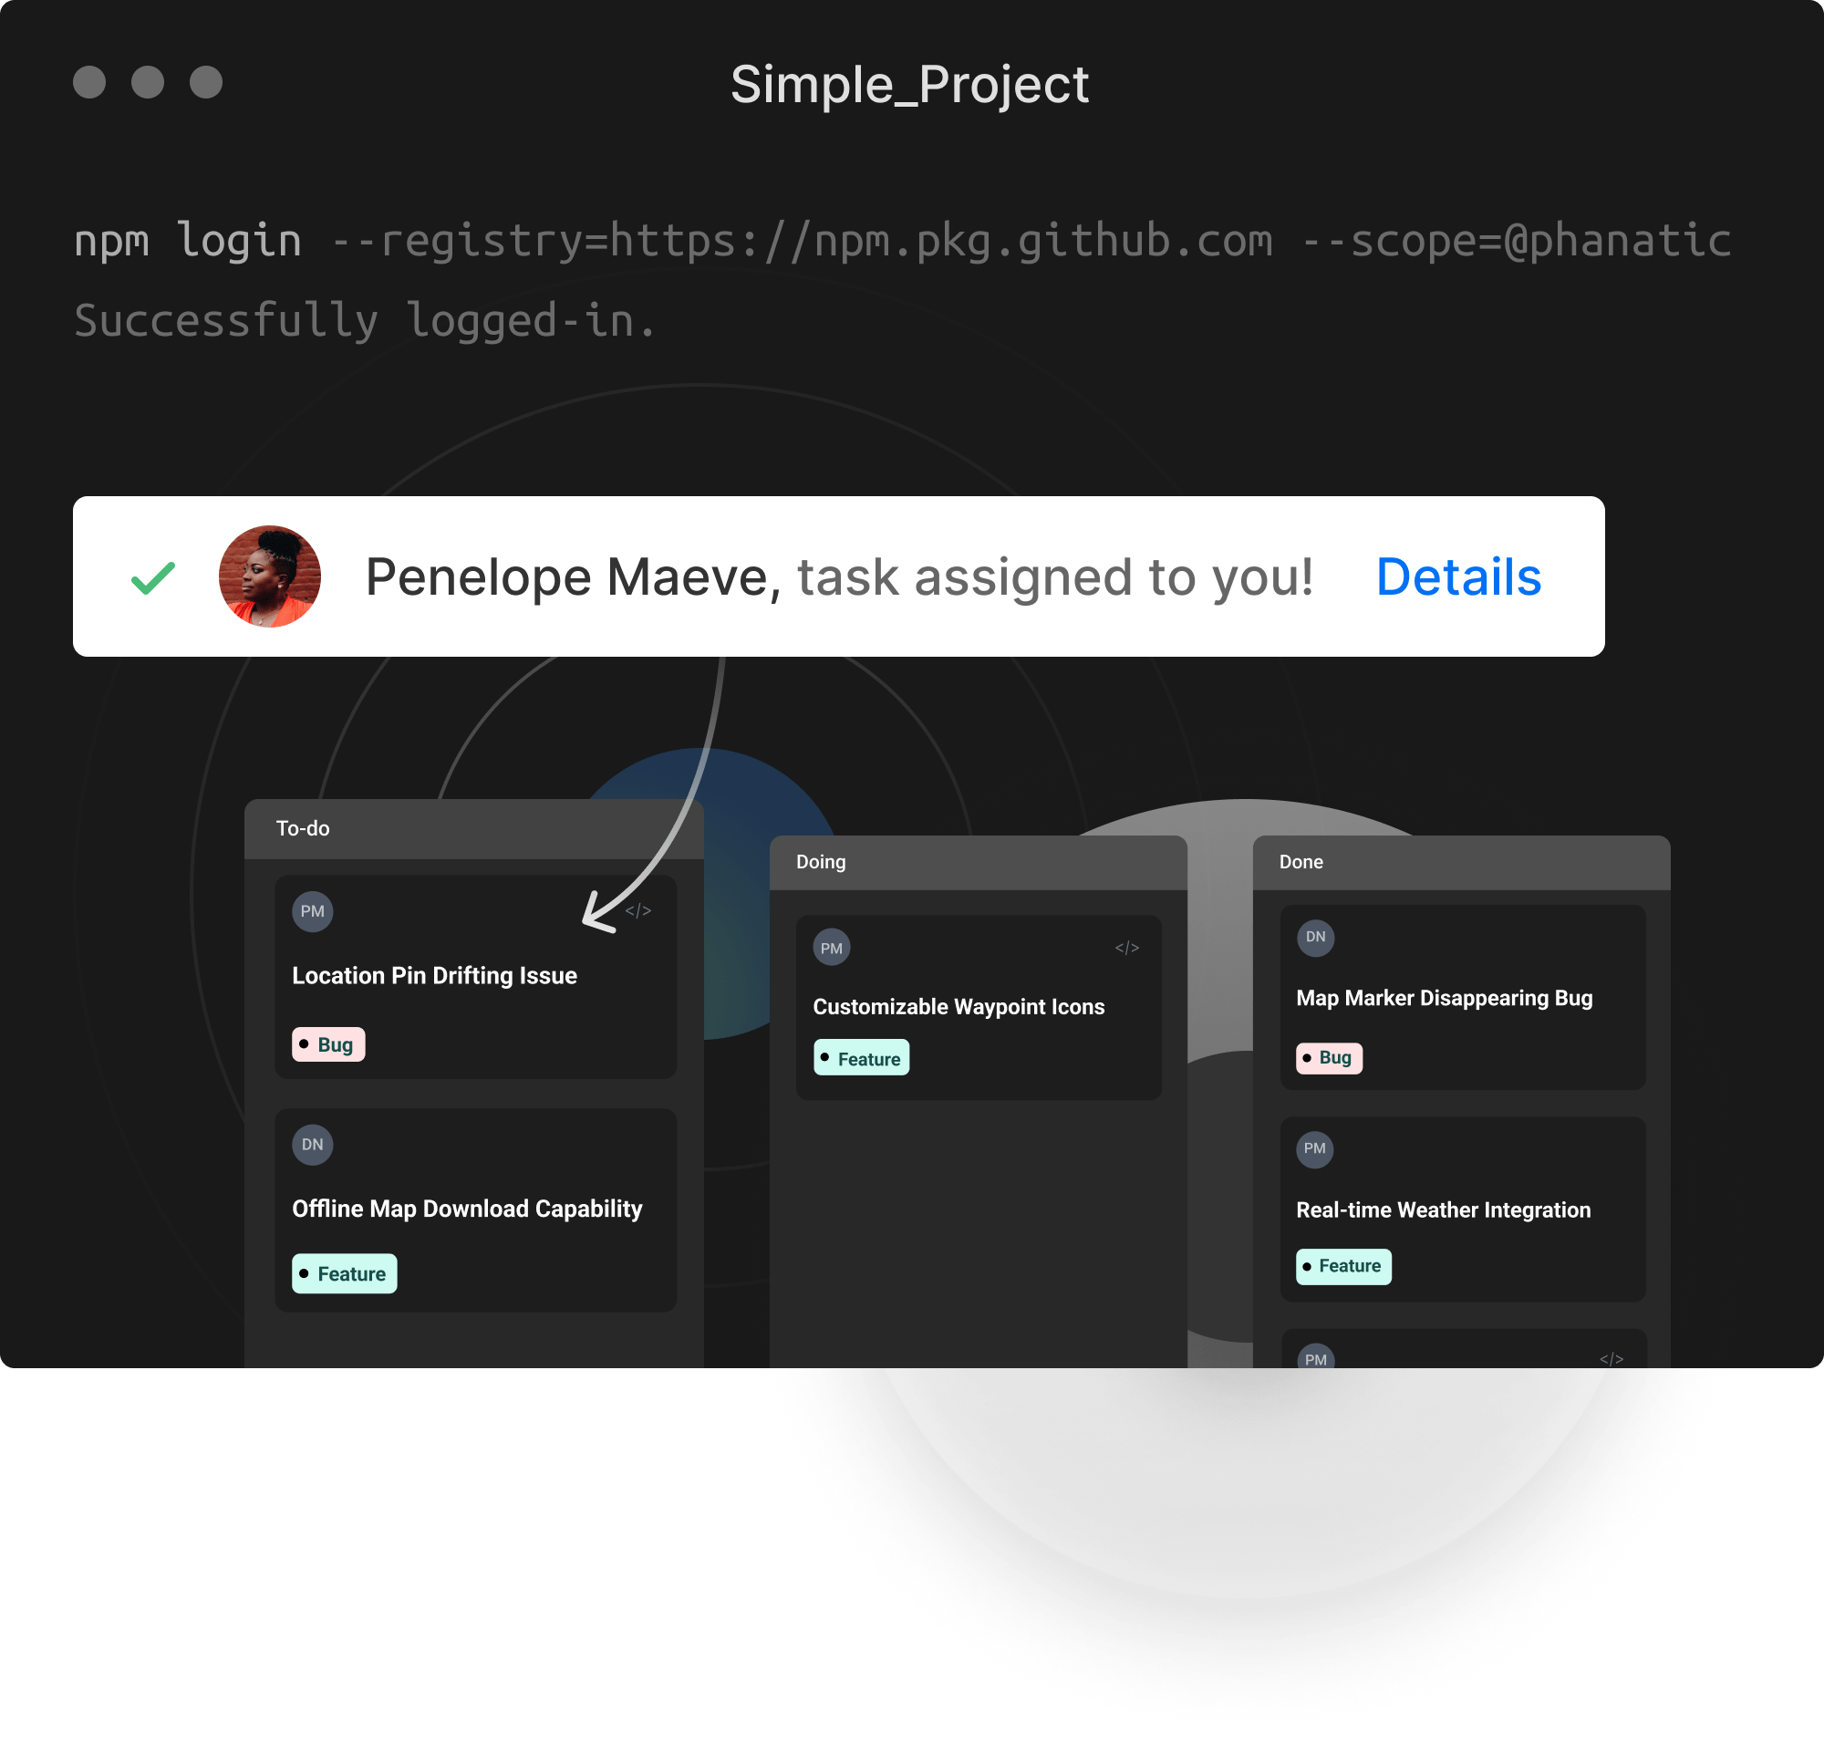Click the Feature tag on Customizable Waypoint Icons
This screenshot has height=1744, width=1824.
[x=861, y=1058]
